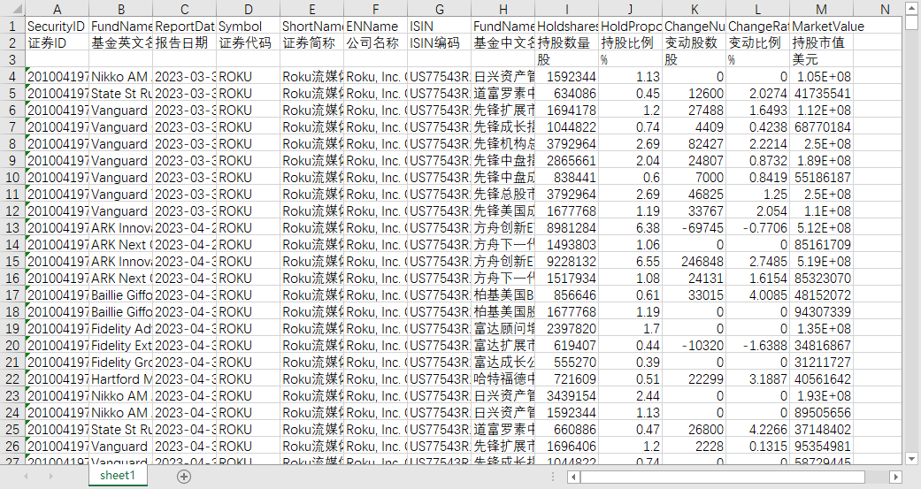Viewport: 921px width, 489px height.
Task: Click the sheet tab bar resize handle dots
Action: (553, 477)
